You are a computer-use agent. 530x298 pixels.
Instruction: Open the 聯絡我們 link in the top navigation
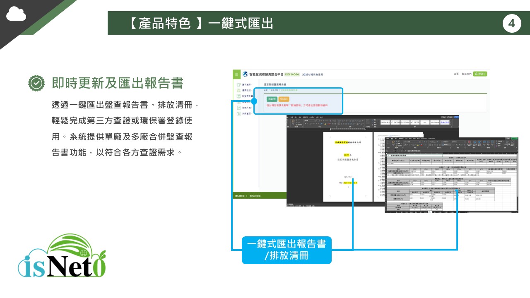click(x=466, y=74)
